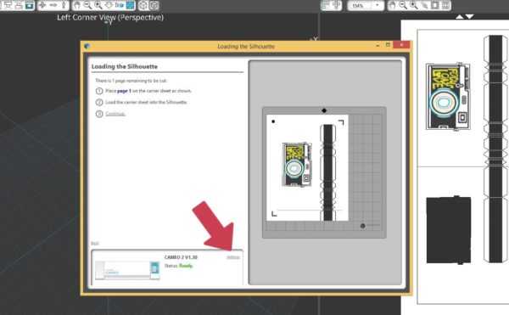
Task: Click the wireframe cube icon in 3D toolbar
Action: click(143, 5)
